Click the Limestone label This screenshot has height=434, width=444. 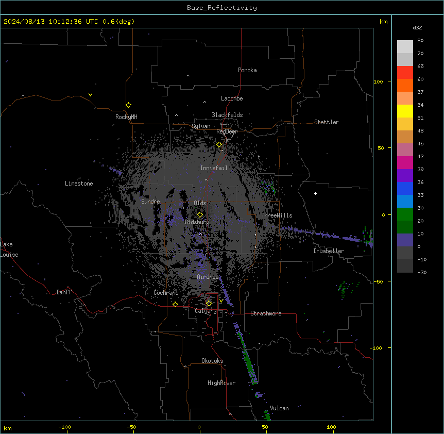tap(79, 183)
